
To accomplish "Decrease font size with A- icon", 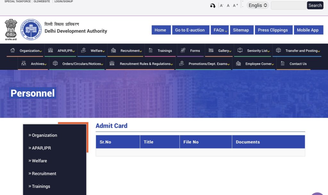I will [222, 5].
